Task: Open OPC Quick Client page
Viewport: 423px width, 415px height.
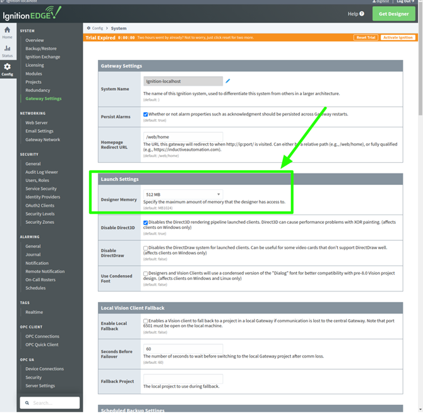Action: 42,344
